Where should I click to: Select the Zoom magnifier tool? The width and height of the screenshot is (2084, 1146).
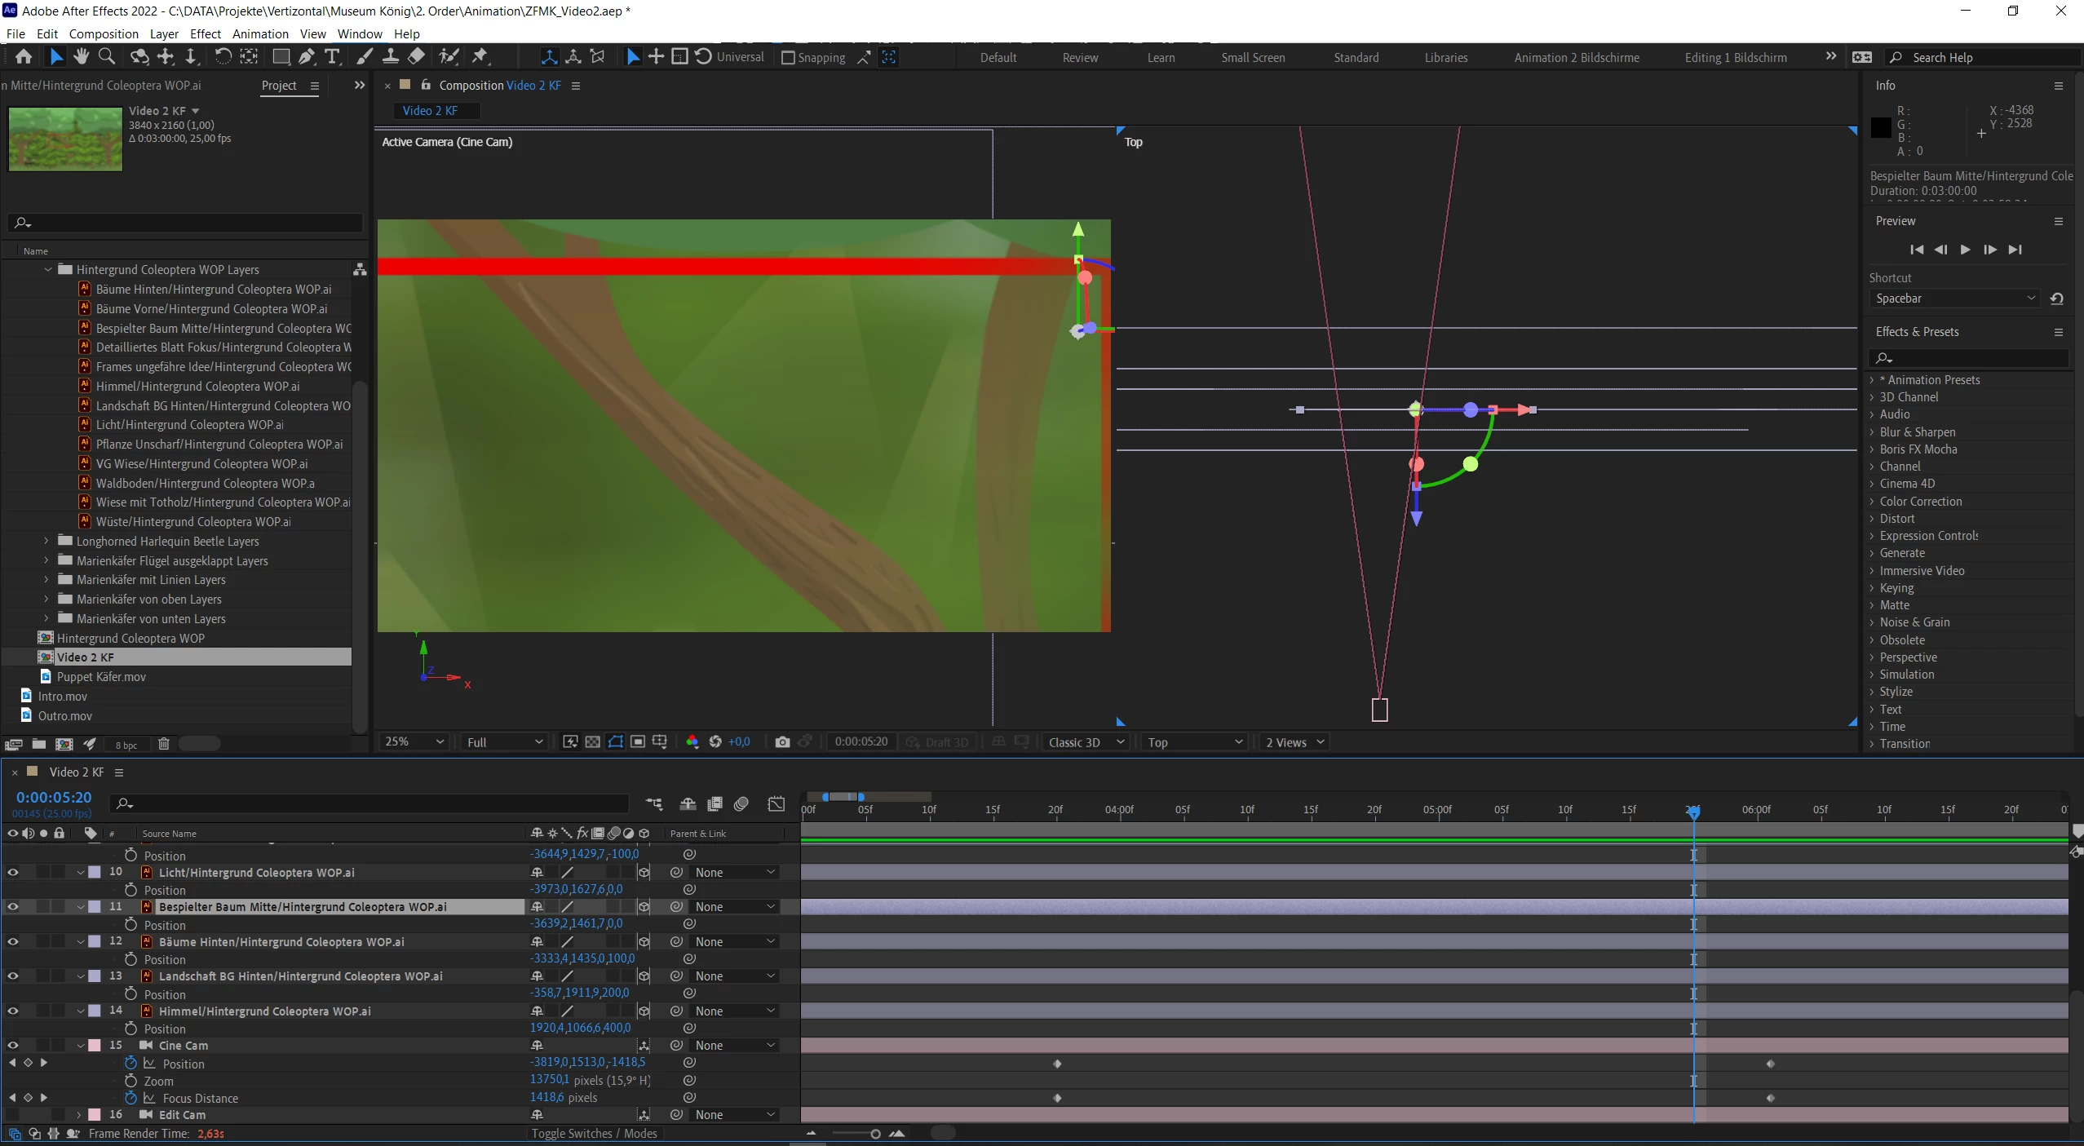pos(106,56)
